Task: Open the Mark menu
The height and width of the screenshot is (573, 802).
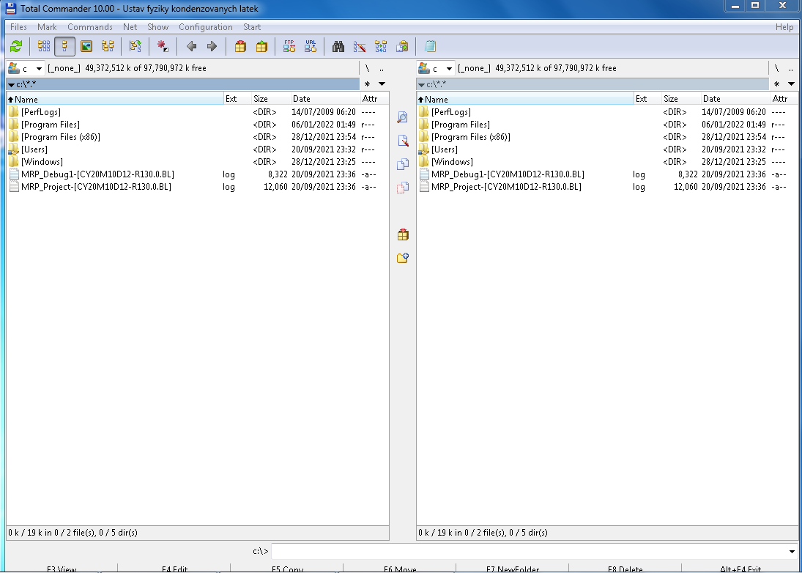Action: tap(47, 27)
